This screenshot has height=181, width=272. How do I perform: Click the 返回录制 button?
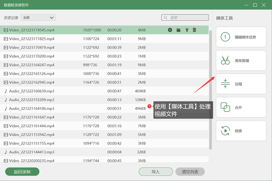22,172
